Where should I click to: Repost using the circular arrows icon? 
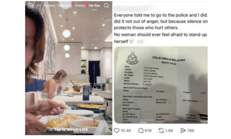pos(161,130)
